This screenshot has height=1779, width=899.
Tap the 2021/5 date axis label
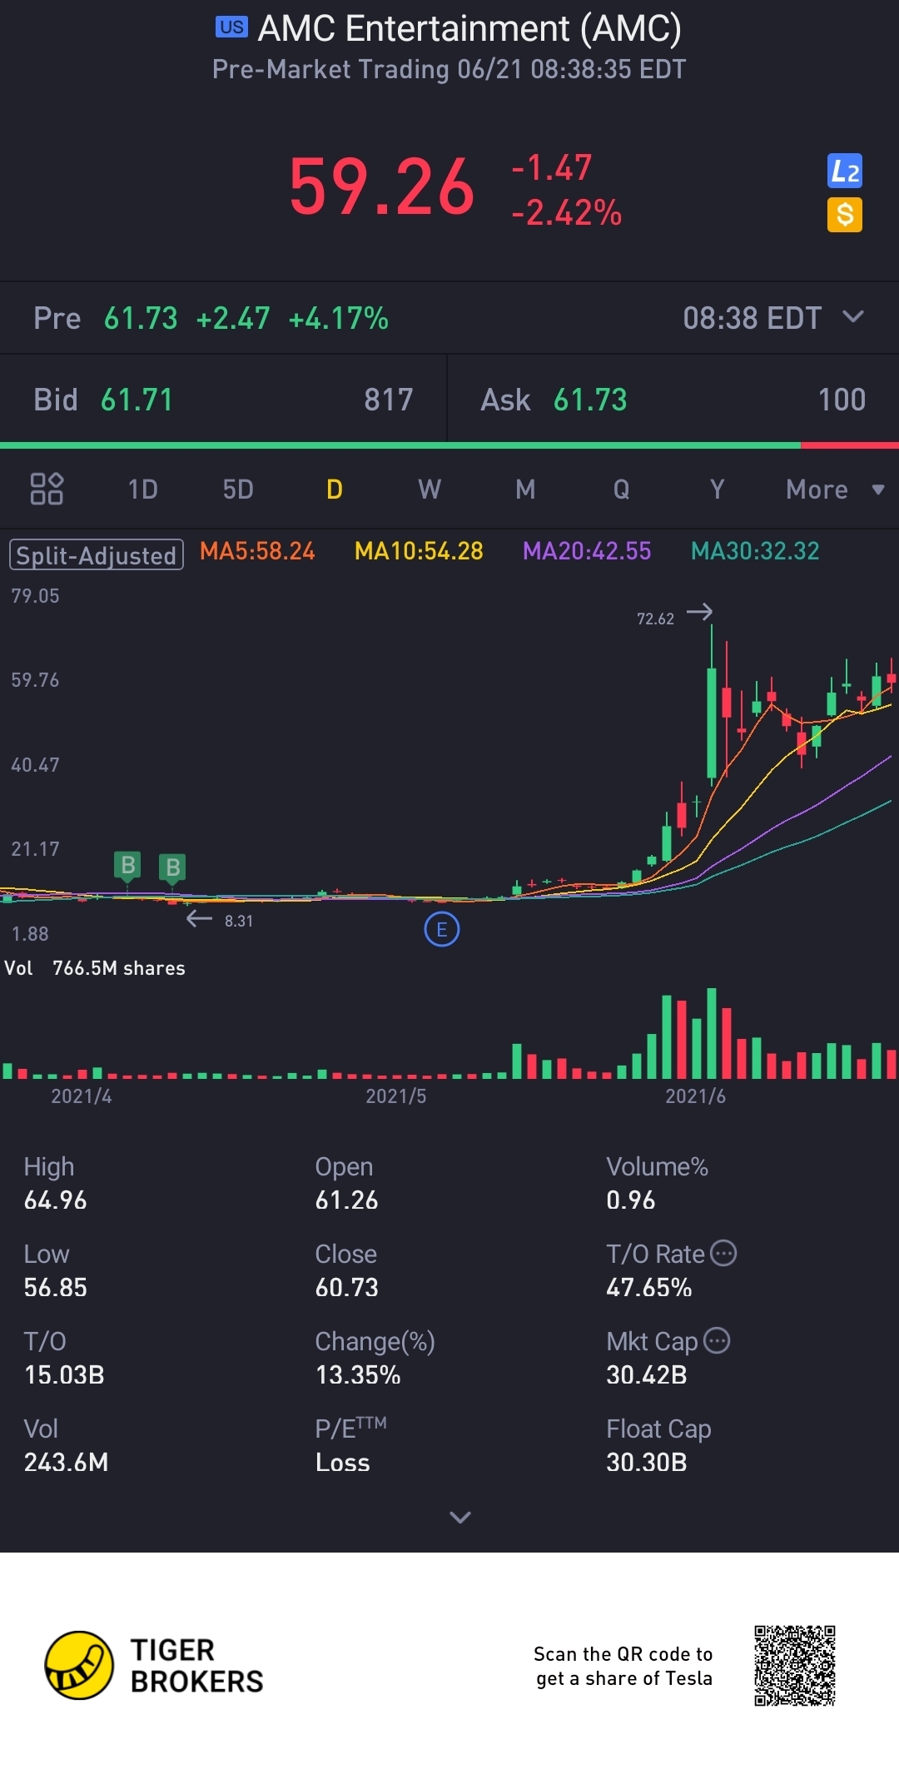click(396, 1096)
